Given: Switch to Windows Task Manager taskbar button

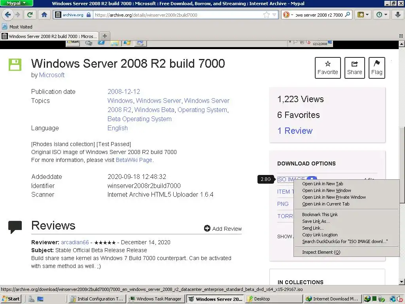Looking at the screenshot, I should 156,299.
